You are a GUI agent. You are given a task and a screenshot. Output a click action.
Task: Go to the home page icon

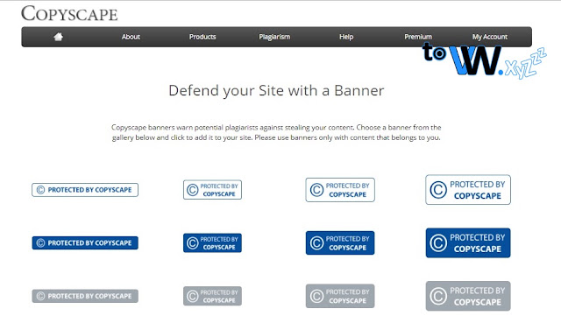[x=59, y=37]
